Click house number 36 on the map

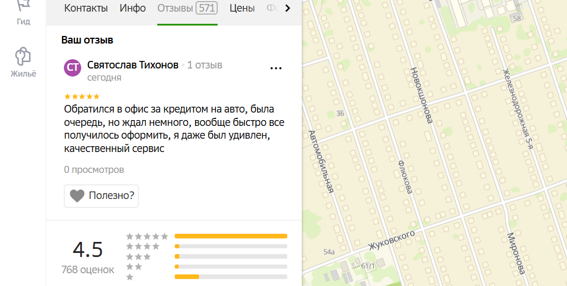tap(340, 114)
